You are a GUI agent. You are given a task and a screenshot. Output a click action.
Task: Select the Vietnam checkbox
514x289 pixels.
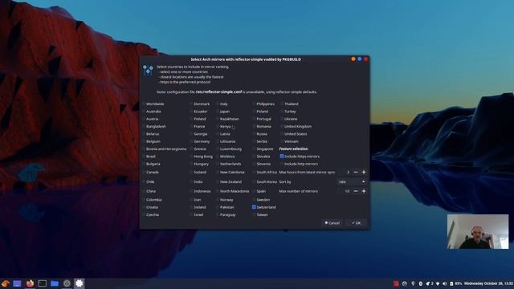tap(282, 141)
